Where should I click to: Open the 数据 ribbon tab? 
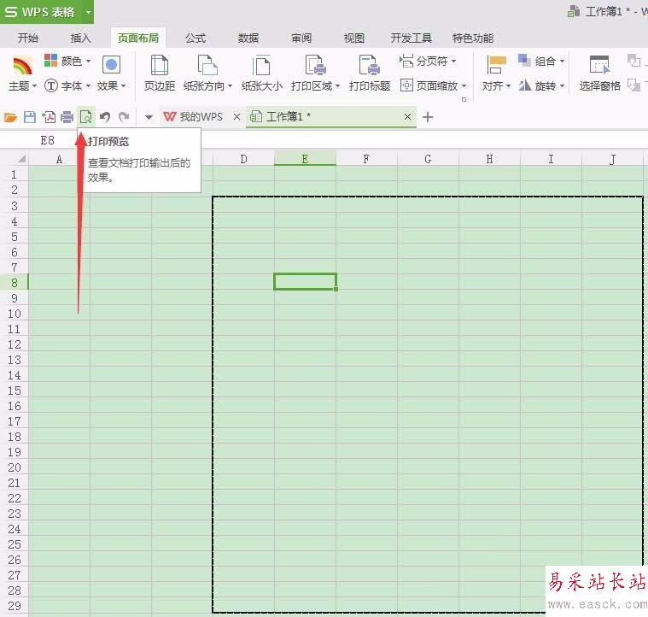click(248, 38)
